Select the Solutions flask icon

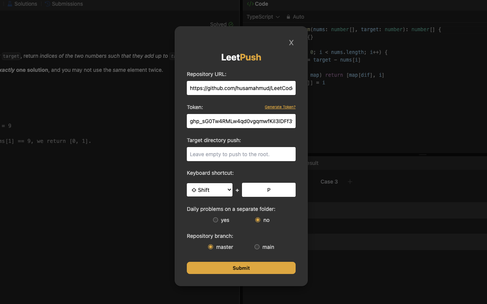9,4
